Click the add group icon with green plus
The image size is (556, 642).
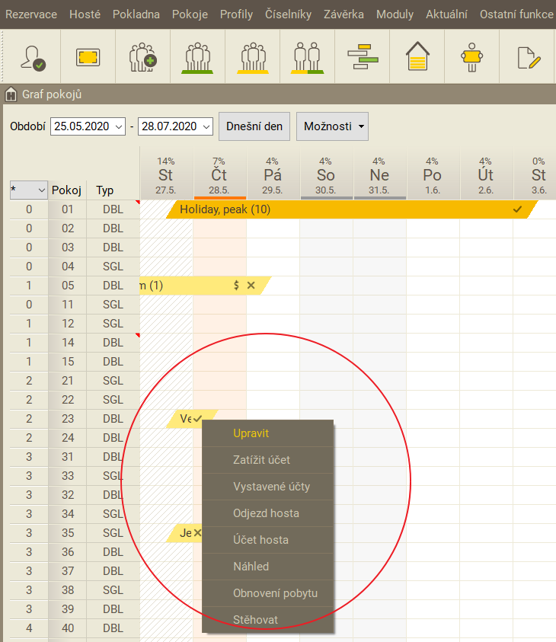[x=142, y=57]
